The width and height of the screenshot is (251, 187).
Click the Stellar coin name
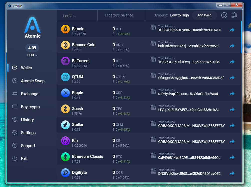pos(78,125)
